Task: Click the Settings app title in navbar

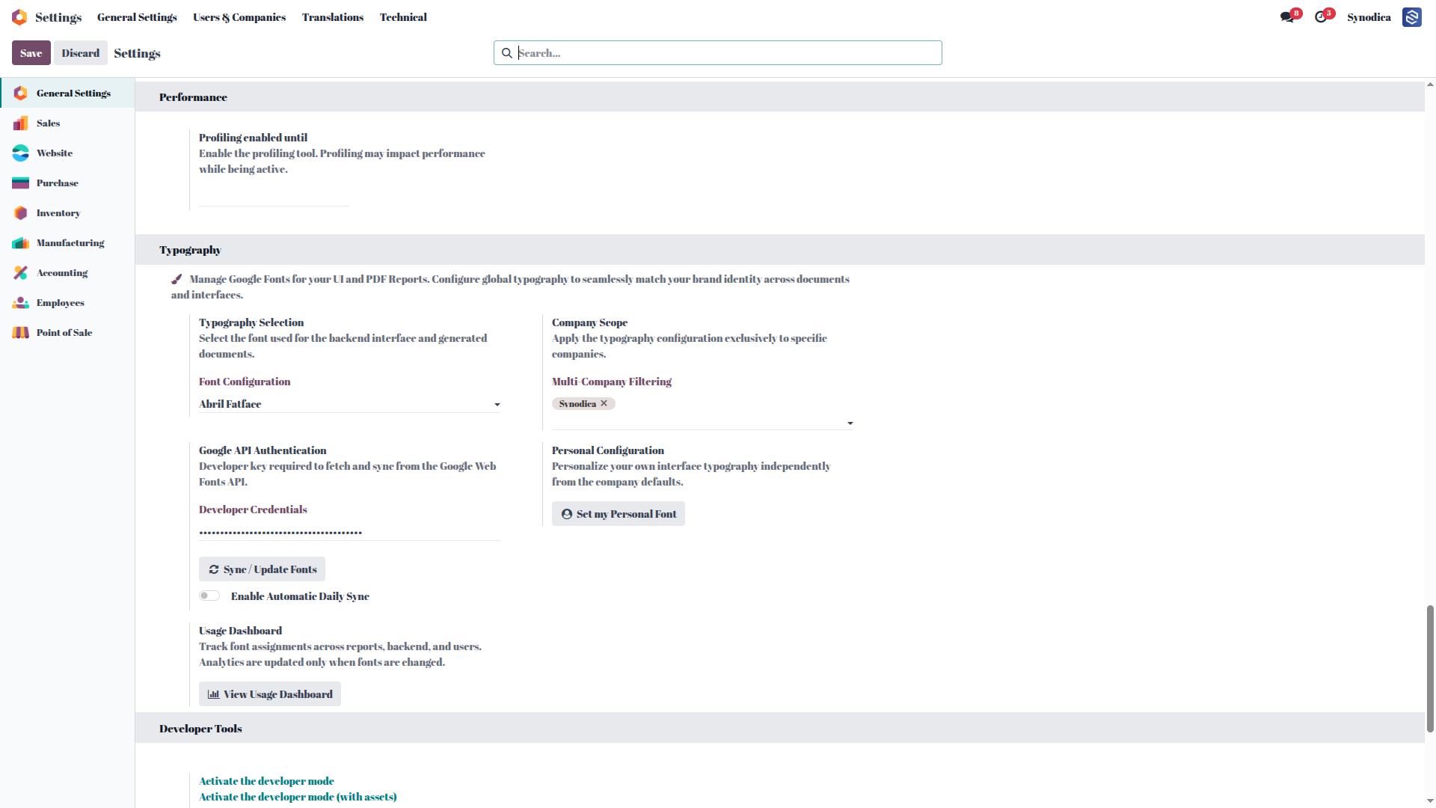Action: (58, 17)
